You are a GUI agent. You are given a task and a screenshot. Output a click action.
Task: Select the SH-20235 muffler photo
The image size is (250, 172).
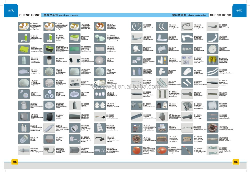click(x=24, y=139)
